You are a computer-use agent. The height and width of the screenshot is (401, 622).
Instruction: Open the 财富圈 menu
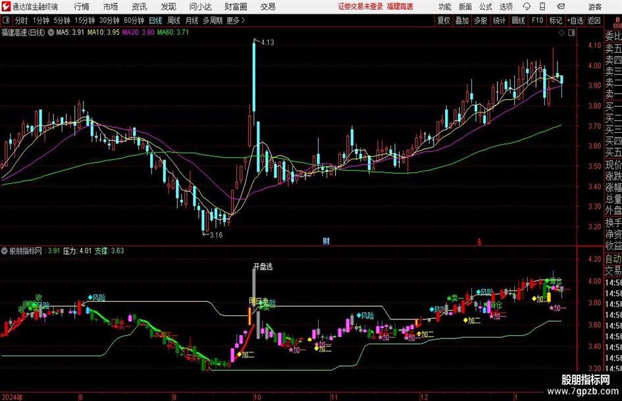coord(236,7)
